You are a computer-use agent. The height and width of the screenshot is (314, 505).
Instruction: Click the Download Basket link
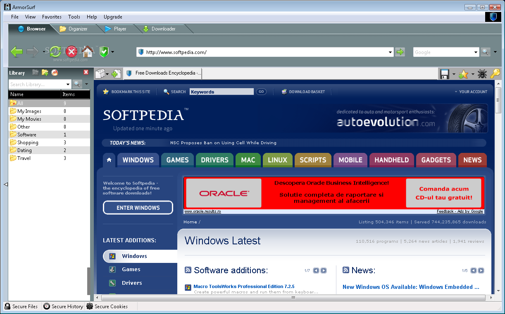pos(303,91)
